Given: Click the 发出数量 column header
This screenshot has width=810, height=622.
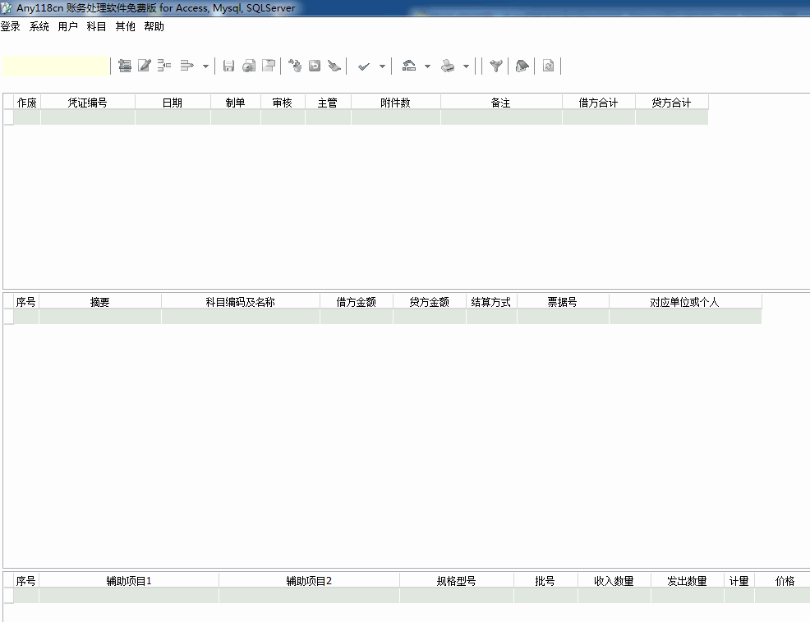Looking at the screenshot, I should pos(687,580).
